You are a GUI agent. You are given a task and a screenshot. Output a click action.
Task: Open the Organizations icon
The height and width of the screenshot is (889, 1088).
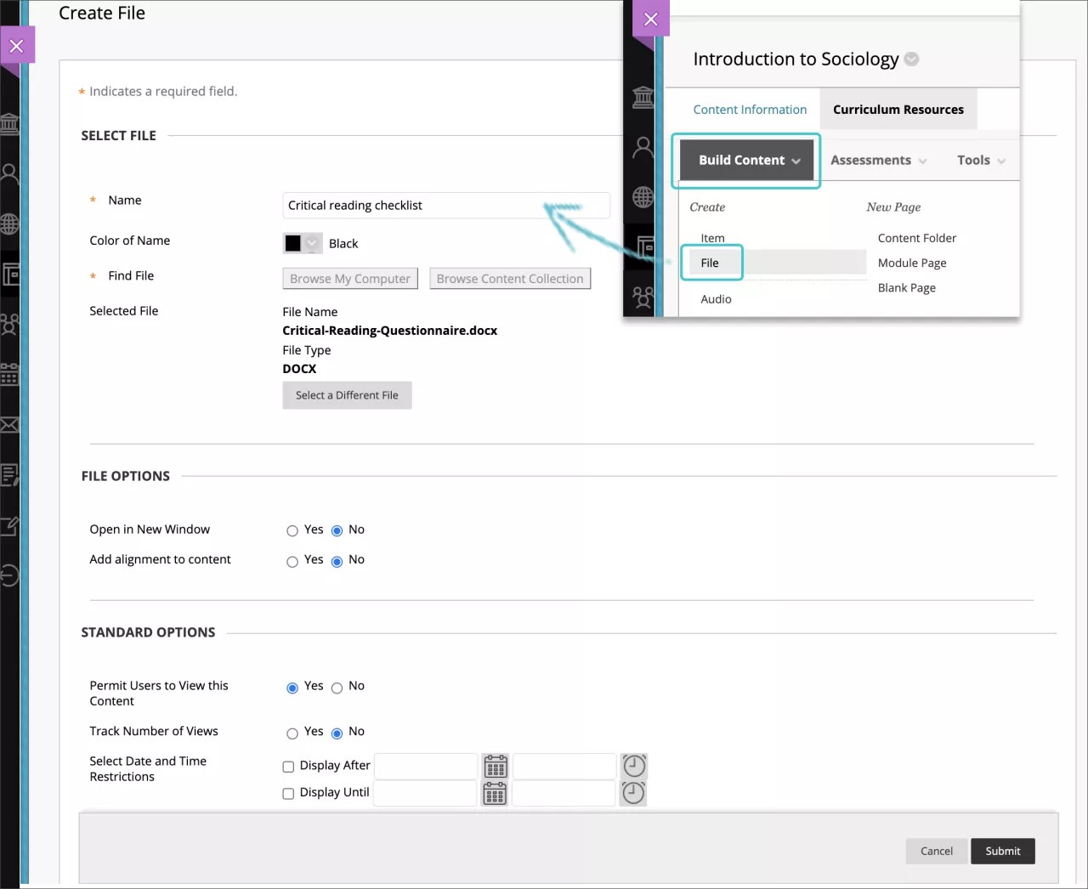10,326
